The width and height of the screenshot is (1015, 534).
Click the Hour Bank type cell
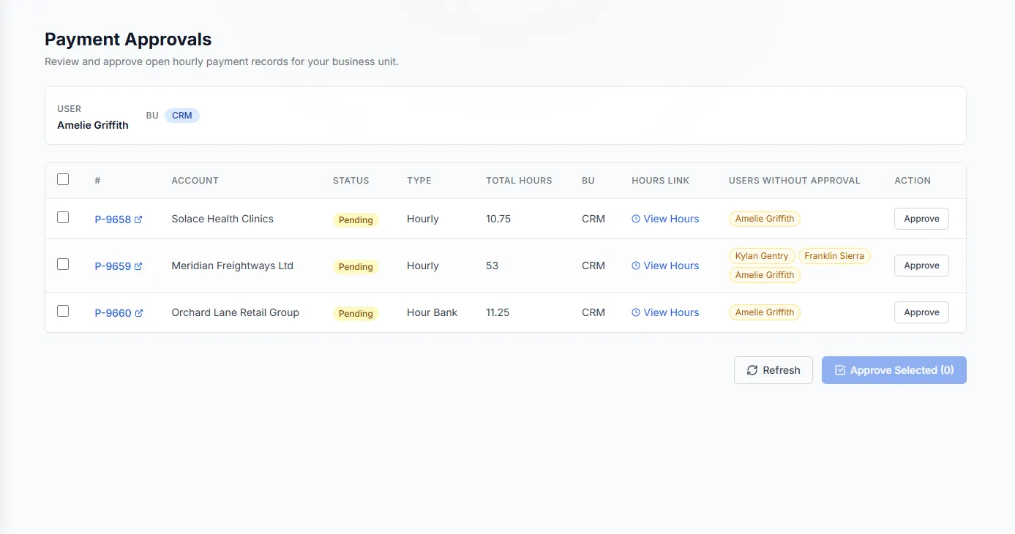(432, 312)
